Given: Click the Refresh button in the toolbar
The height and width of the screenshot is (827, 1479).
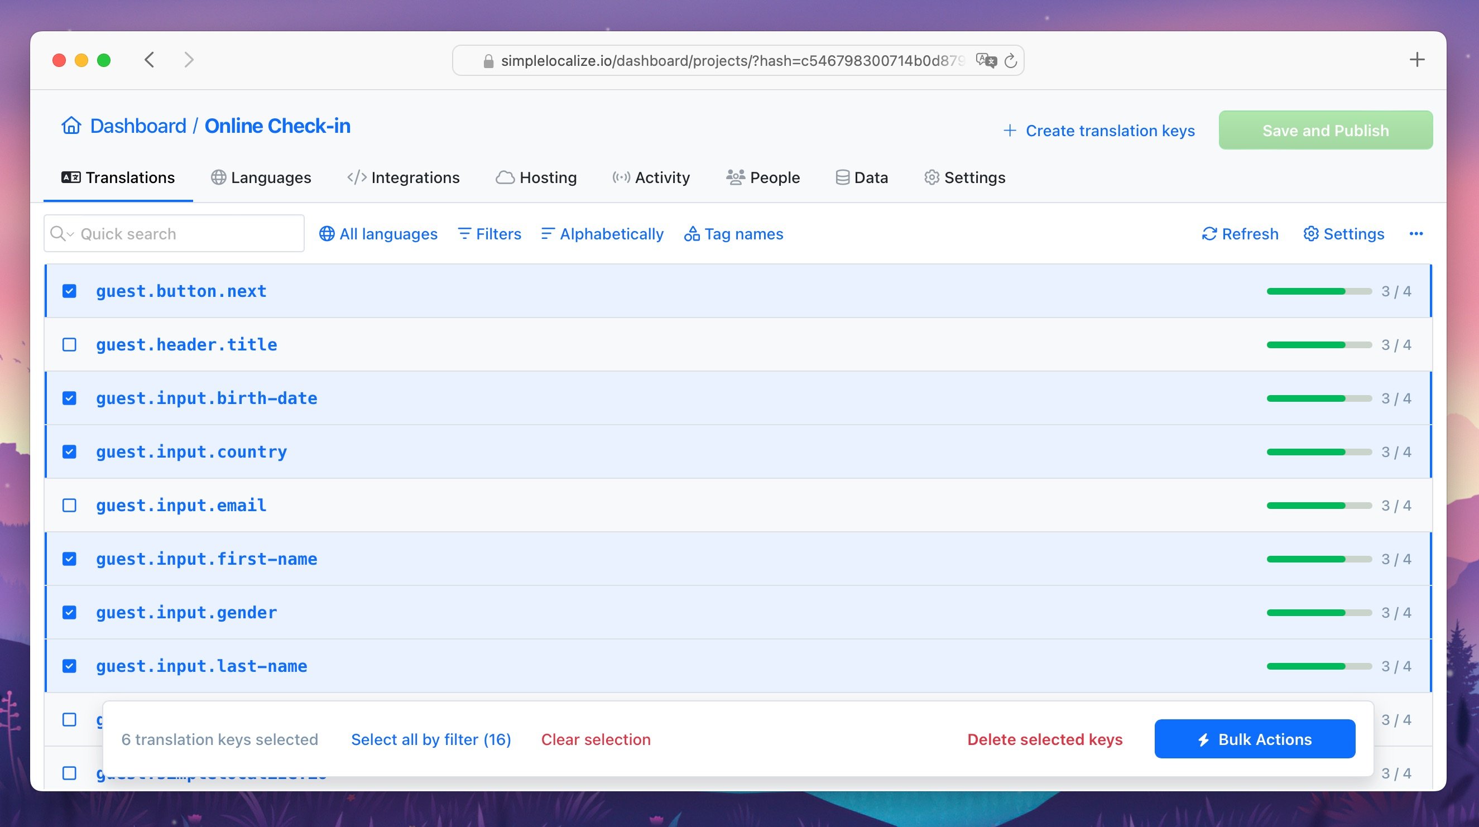Looking at the screenshot, I should click(1240, 234).
